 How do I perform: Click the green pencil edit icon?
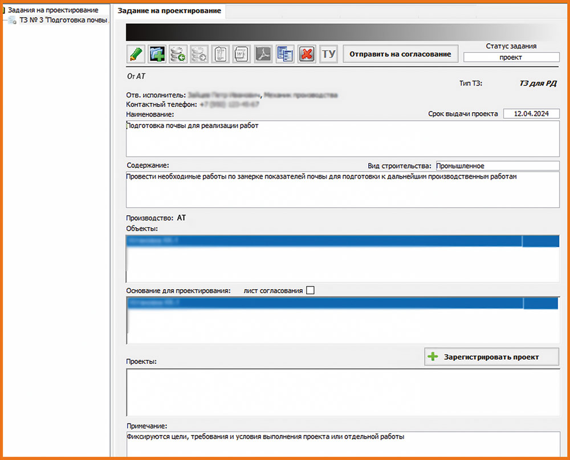[x=136, y=54]
